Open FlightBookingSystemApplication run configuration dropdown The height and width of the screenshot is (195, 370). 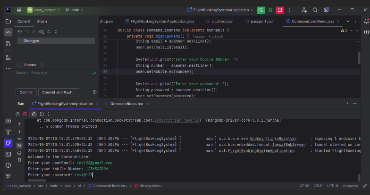coord(220,10)
